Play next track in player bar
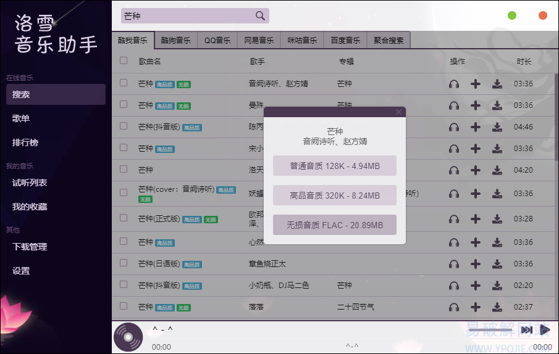559x354 pixels. [x=526, y=330]
